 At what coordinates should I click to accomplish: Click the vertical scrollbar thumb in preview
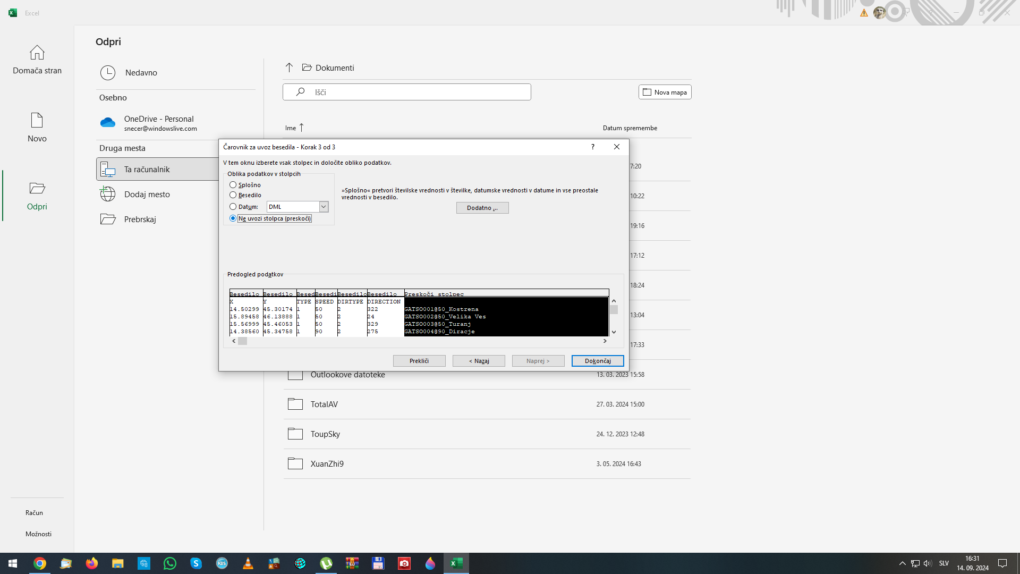click(x=614, y=310)
